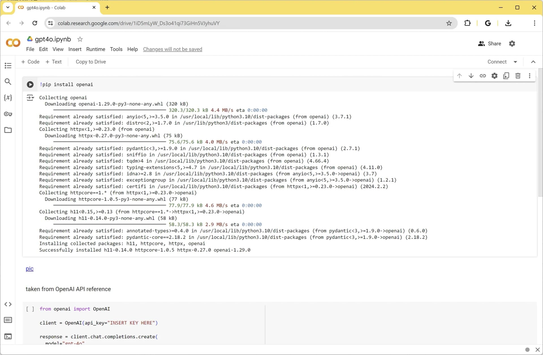The image size is (543, 355).
Task: Open the Runtime menu
Action: (x=96, y=49)
